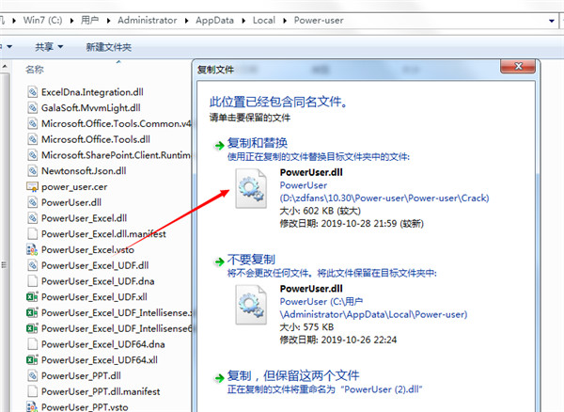Go to the 用户 breadcrumb folder
This screenshot has height=412, width=564.
[x=90, y=21]
